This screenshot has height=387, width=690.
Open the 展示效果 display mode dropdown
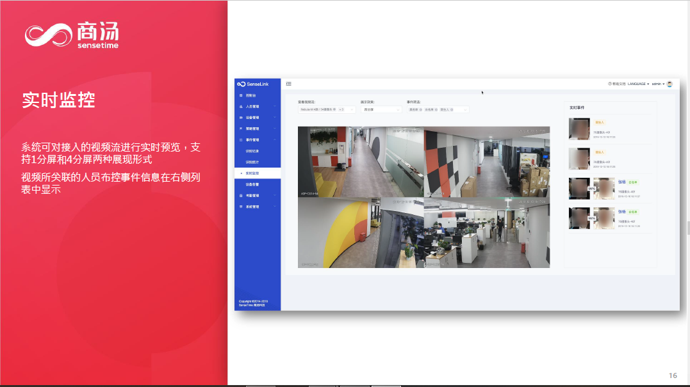(x=381, y=110)
